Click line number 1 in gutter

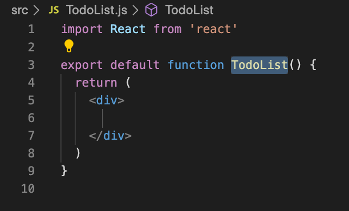coord(31,29)
